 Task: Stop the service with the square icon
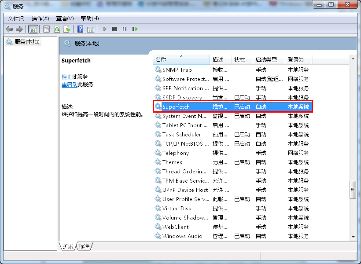(114, 29)
